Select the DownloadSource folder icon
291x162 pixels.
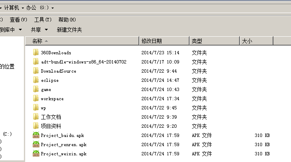point(36,71)
